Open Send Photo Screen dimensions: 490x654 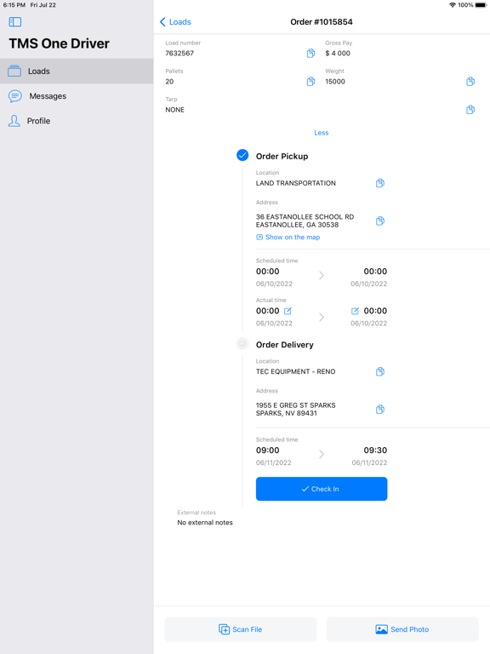pos(402,629)
